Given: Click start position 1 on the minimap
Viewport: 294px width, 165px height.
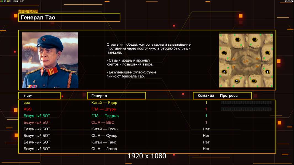Looking at the screenshot, I should [x=254, y=81].
